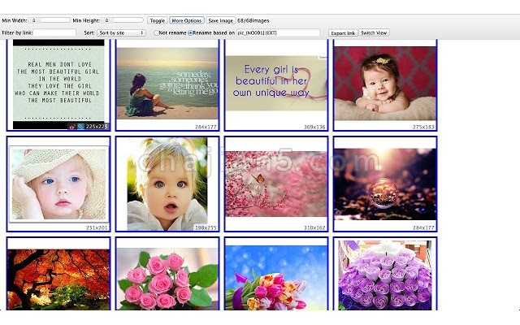Select the baby with headband thumbnail
The image size is (520, 325).
coord(385,84)
